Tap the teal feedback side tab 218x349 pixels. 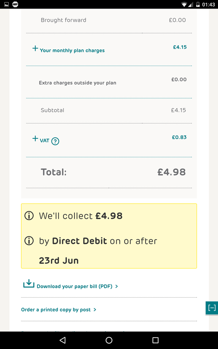click(212, 308)
